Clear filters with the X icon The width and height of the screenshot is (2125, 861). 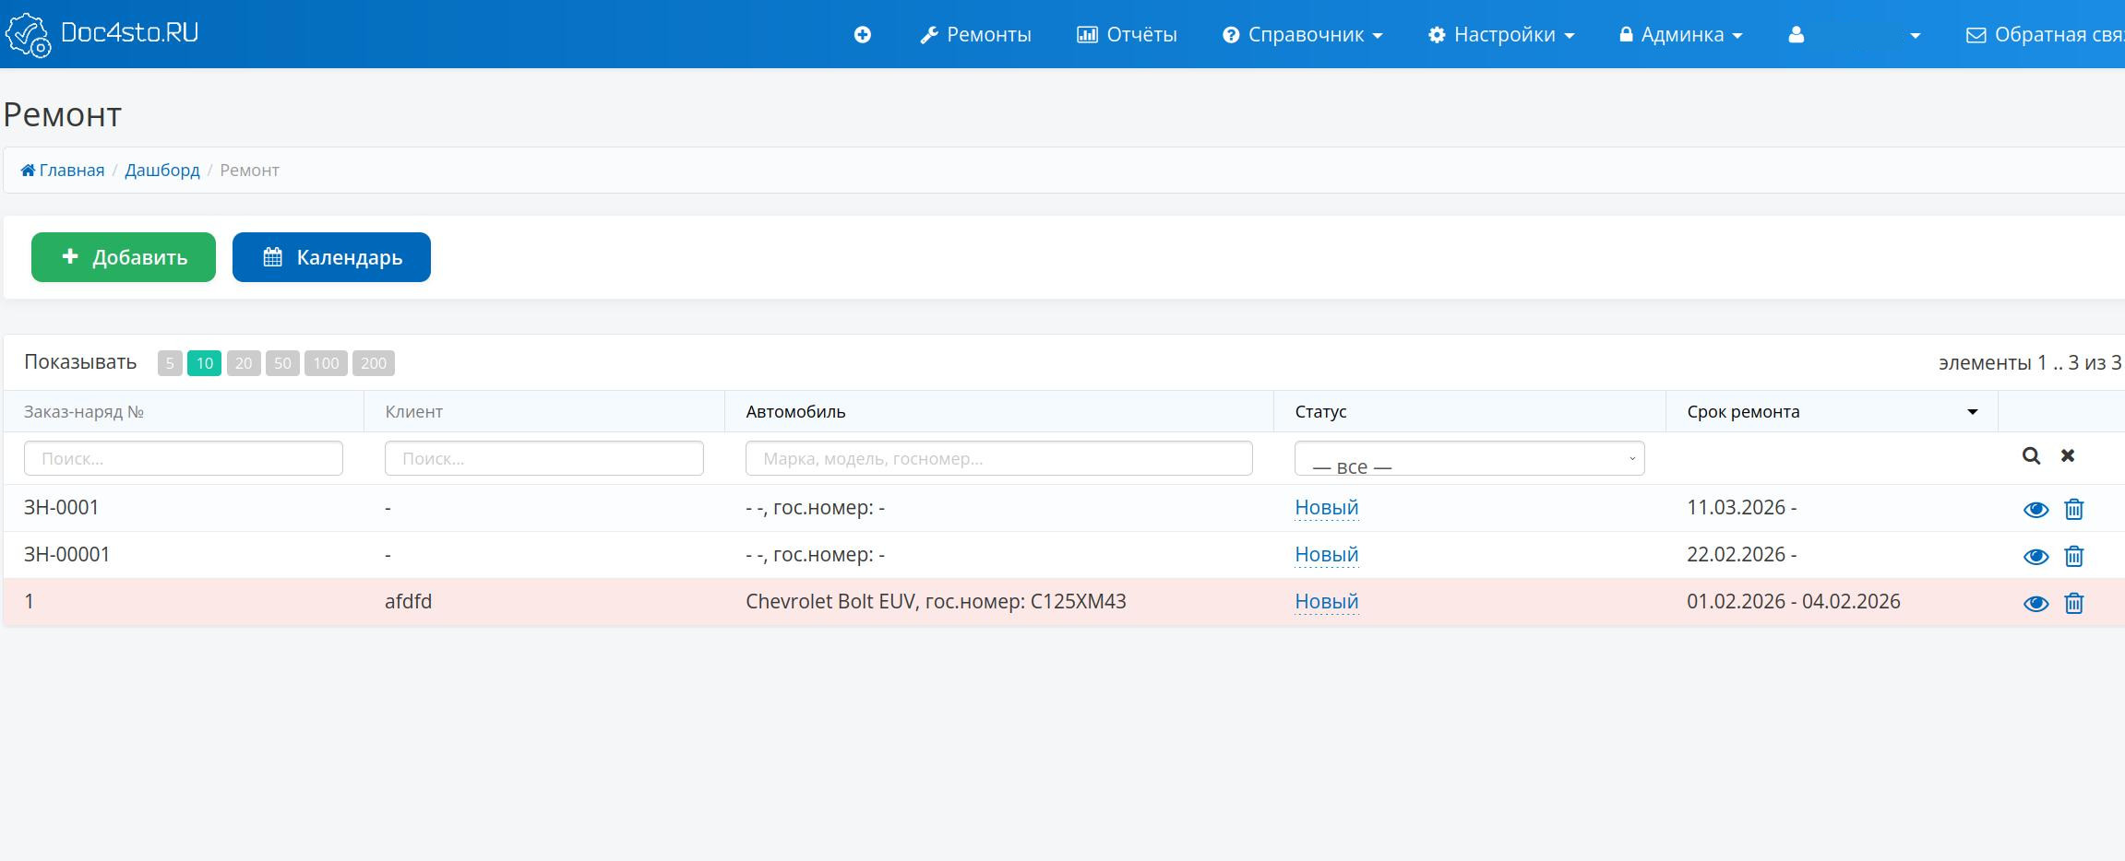(x=2068, y=456)
